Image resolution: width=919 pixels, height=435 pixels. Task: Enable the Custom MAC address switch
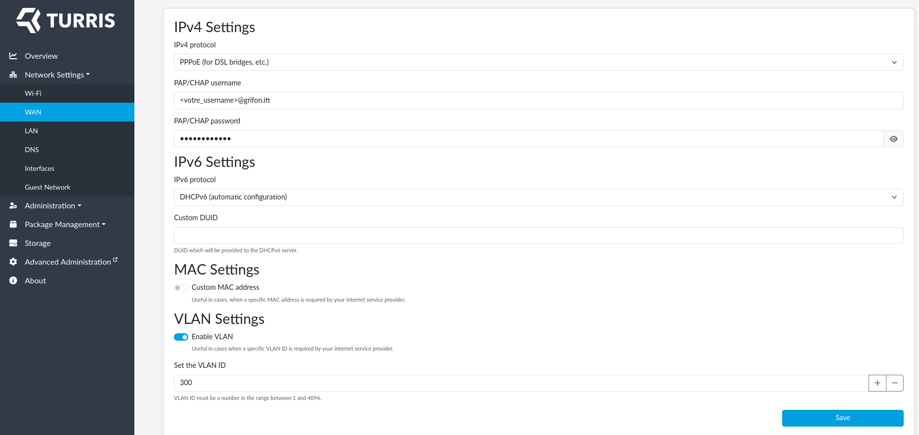(x=181, y=288)
